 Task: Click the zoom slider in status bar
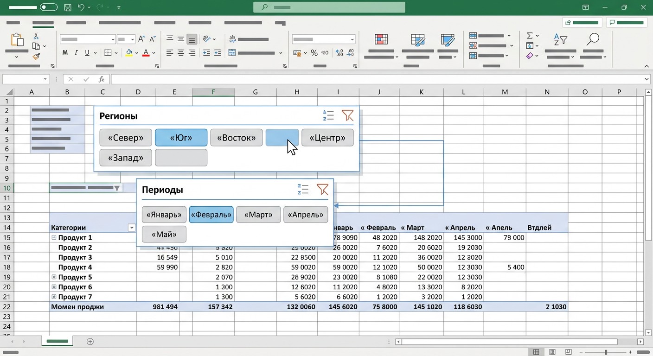click(x=606, y=352)
